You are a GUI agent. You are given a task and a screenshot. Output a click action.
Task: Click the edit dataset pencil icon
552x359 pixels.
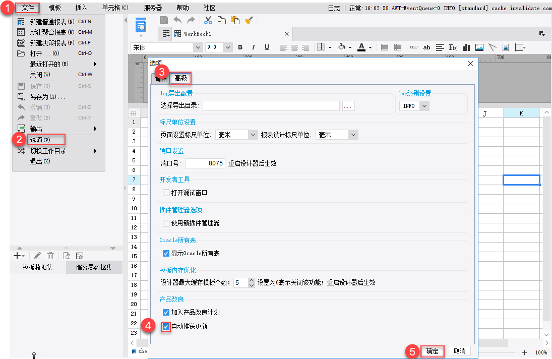coord(37,256)
